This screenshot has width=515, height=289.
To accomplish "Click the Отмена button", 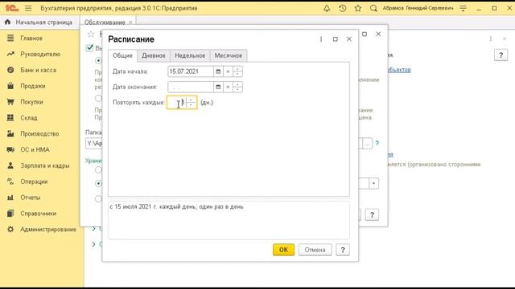I will tap(315, 250).
